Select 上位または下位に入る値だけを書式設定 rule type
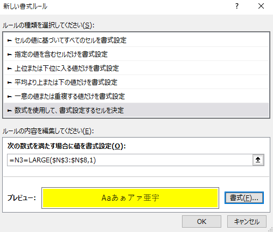 pyautogui.click(x=136, y=69)
